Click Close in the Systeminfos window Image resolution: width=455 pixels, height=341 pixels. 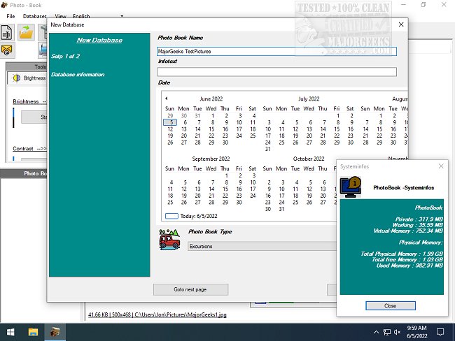pyautogui.click(x=391, y=305)
